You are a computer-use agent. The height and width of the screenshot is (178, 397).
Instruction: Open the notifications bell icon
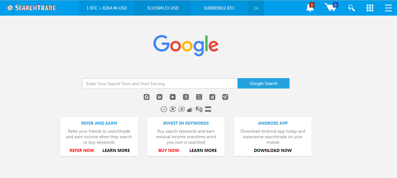(310, 8)
